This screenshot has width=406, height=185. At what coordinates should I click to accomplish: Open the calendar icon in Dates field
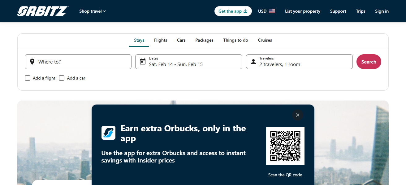pyautogui.click(x=143, y=61)
